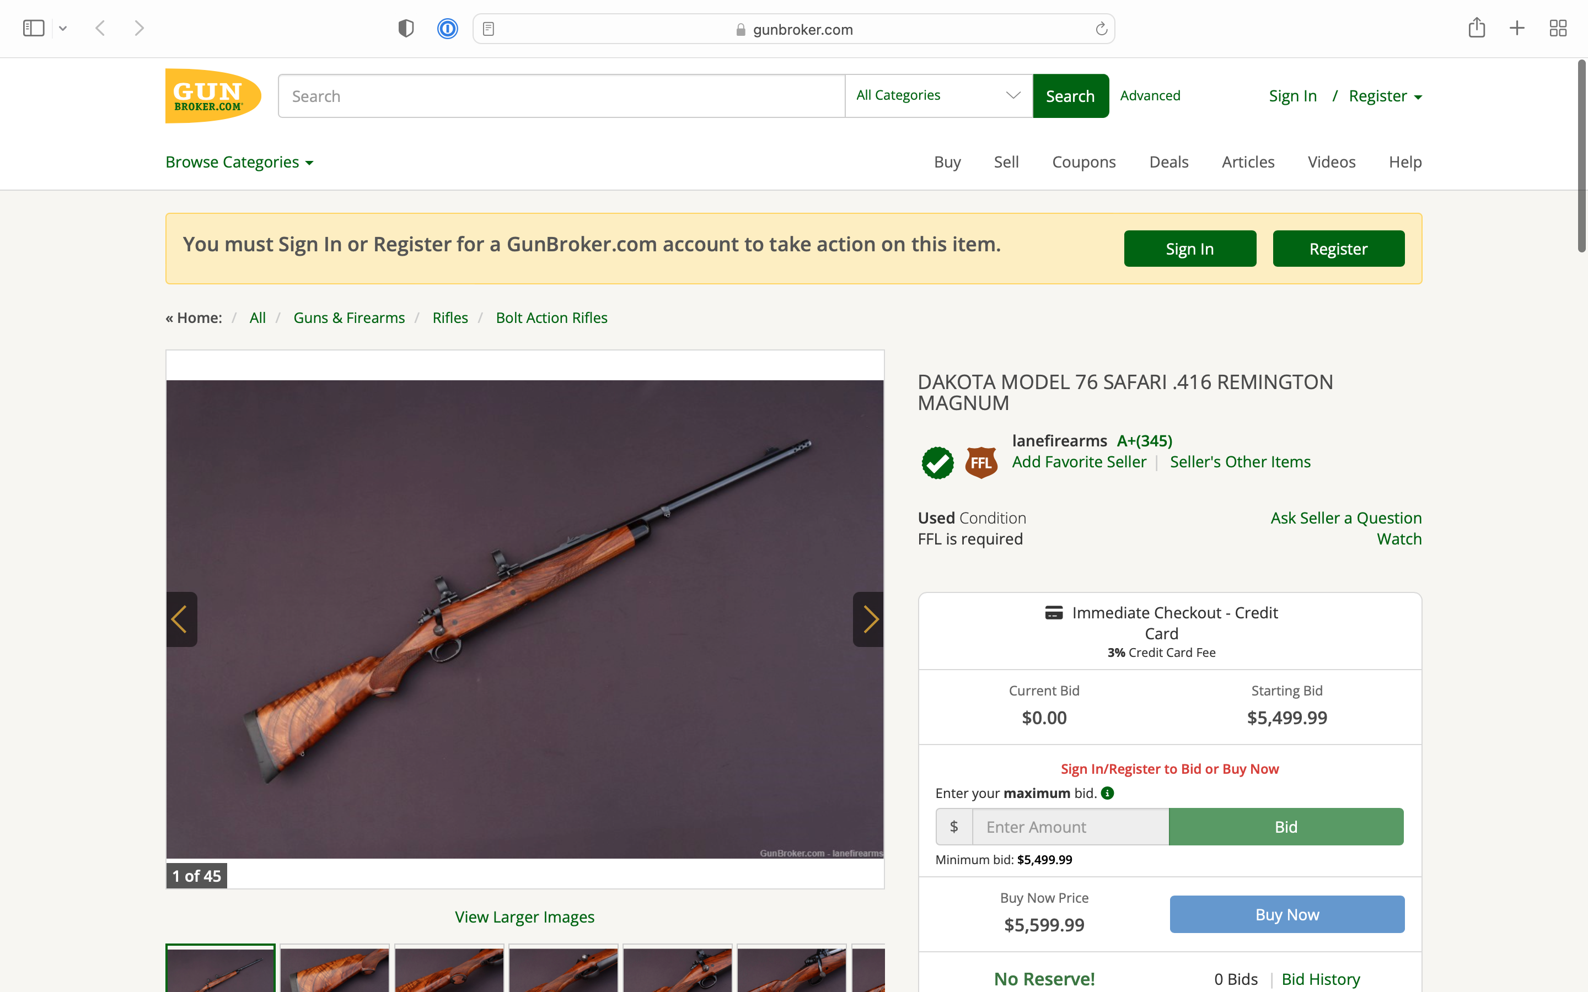Click the FFL badge icon
The image size is (1588, 992).
(981, 462)
